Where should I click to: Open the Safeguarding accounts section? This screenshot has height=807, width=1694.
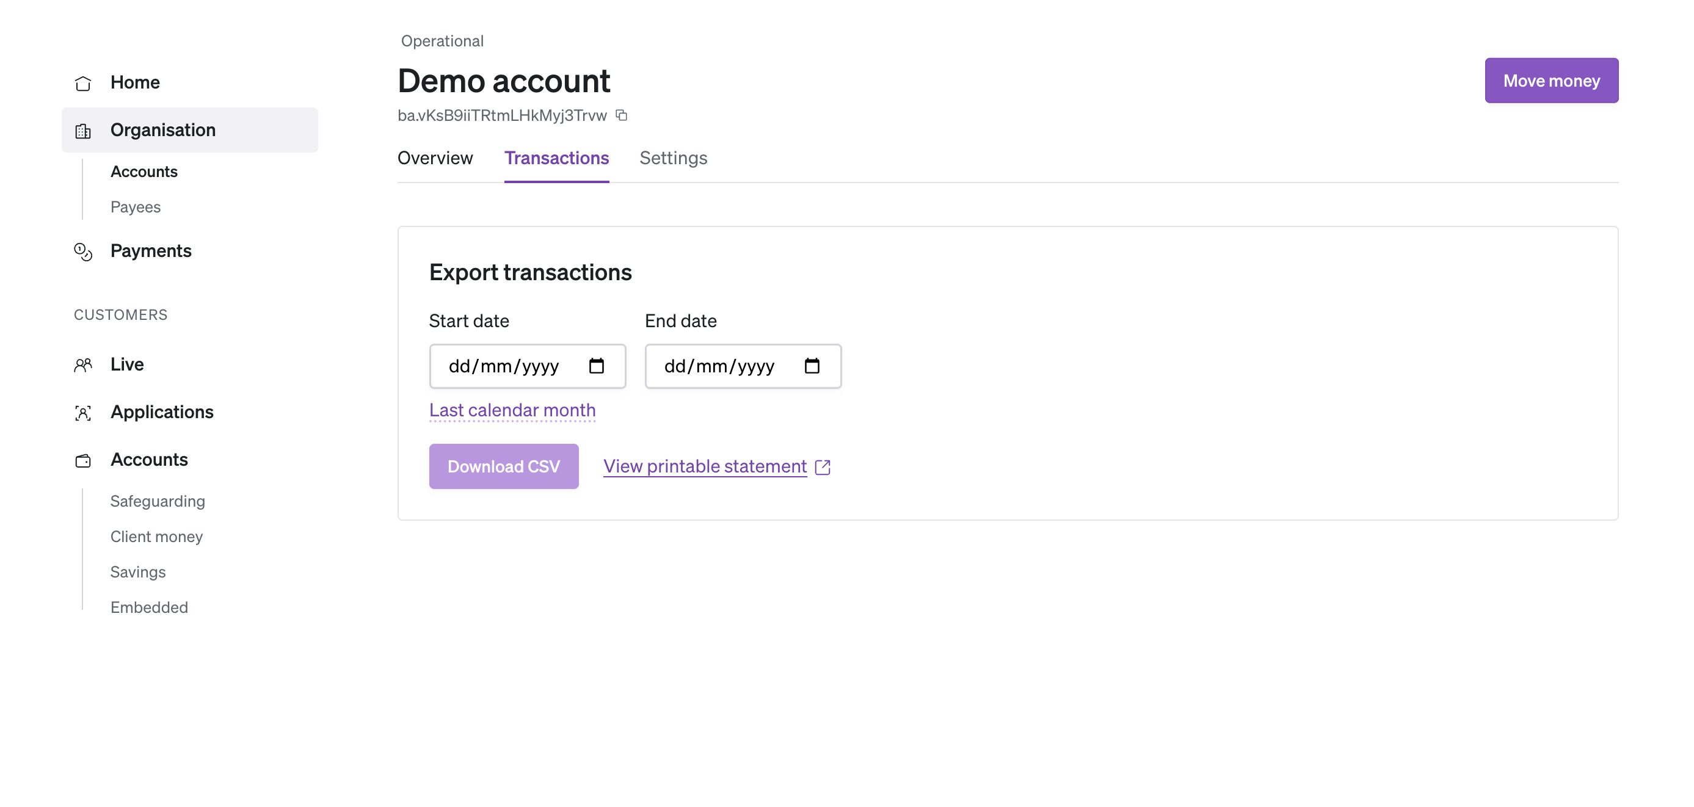coord(157,501)
